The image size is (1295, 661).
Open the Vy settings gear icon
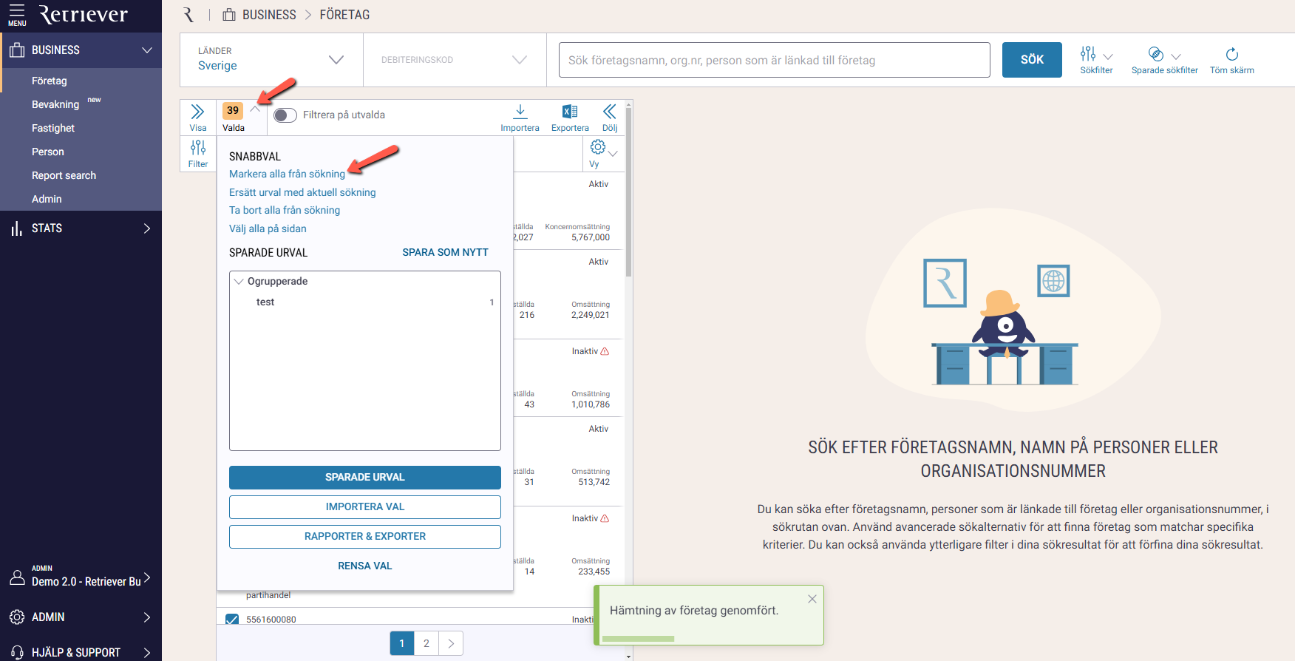[x=598, y=147]
